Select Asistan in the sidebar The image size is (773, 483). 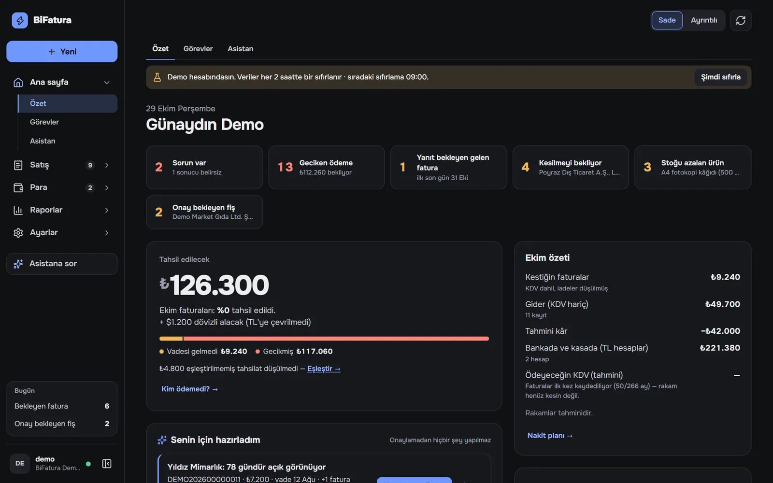click(x=68, y=141)
